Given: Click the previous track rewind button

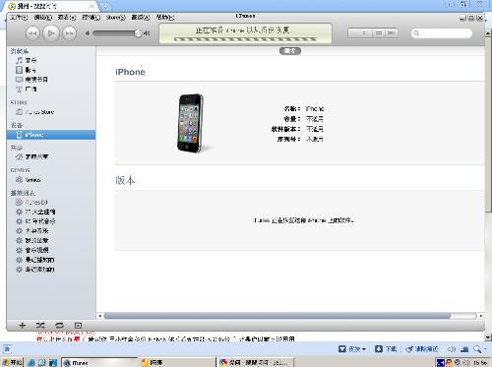Looking at the screenshot, I should [32, 33].
